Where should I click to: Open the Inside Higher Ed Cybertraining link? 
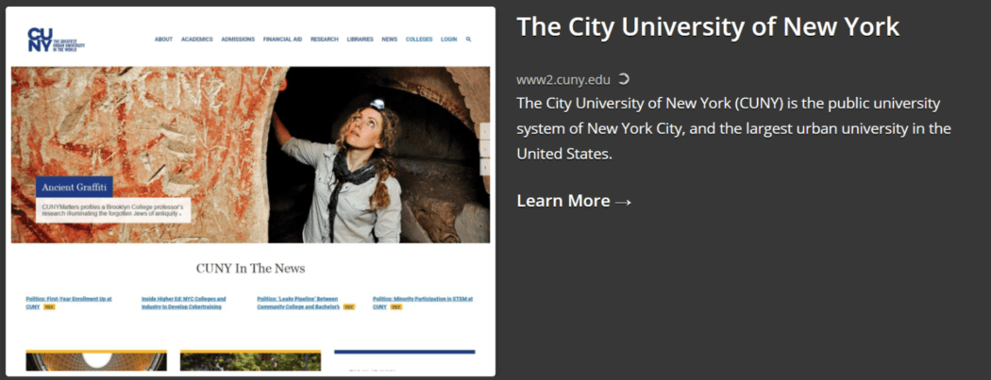coord(183,303)
